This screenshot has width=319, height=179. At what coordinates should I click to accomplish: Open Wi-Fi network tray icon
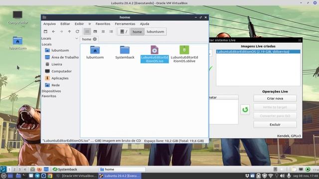click(271, 176)
